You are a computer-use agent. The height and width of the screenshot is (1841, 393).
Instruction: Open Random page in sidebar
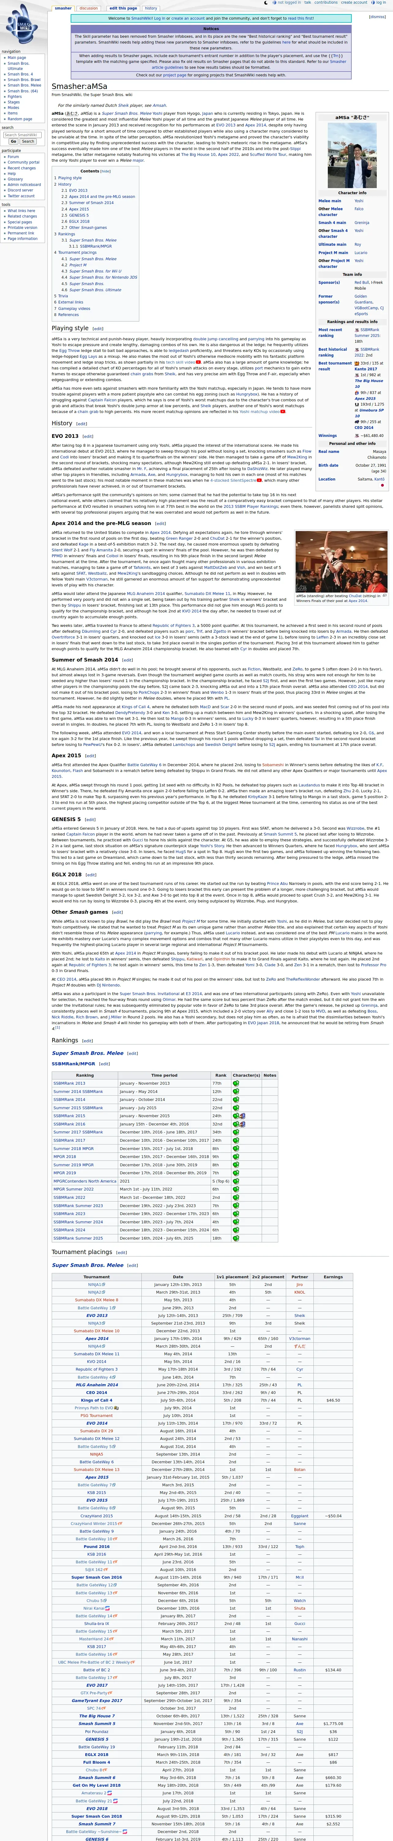pyautogui.click(x=19, y=119)
